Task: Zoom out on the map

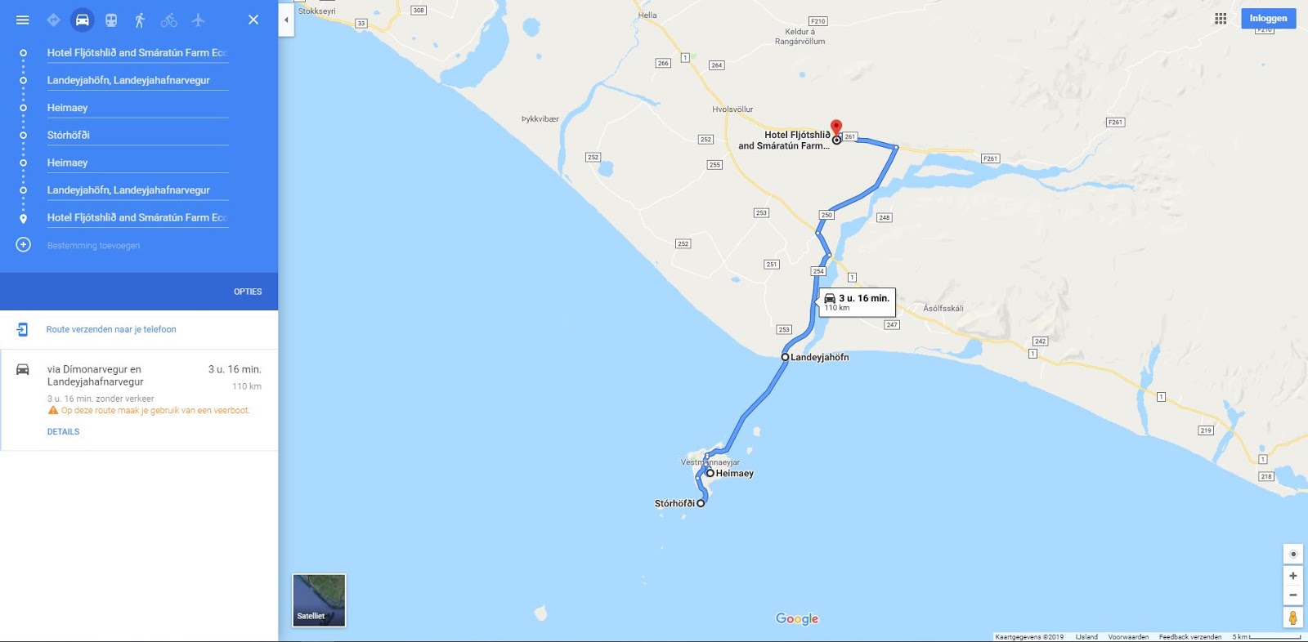Action: (x=1292, y=595)
